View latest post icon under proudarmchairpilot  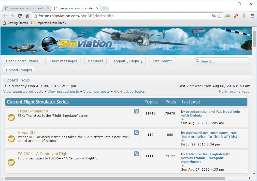tap(183, 119)
